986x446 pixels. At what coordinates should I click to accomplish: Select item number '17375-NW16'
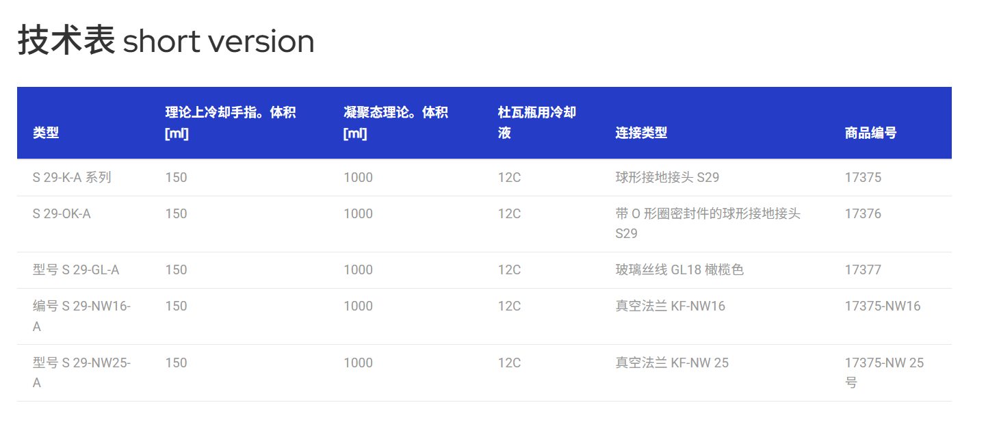click(883, 306)
